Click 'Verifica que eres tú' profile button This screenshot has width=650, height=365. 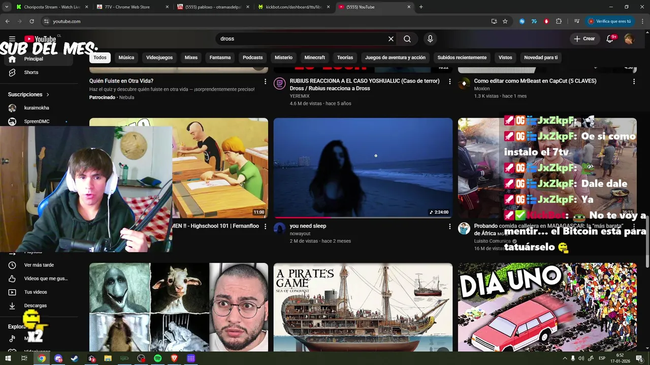point(609,21)
